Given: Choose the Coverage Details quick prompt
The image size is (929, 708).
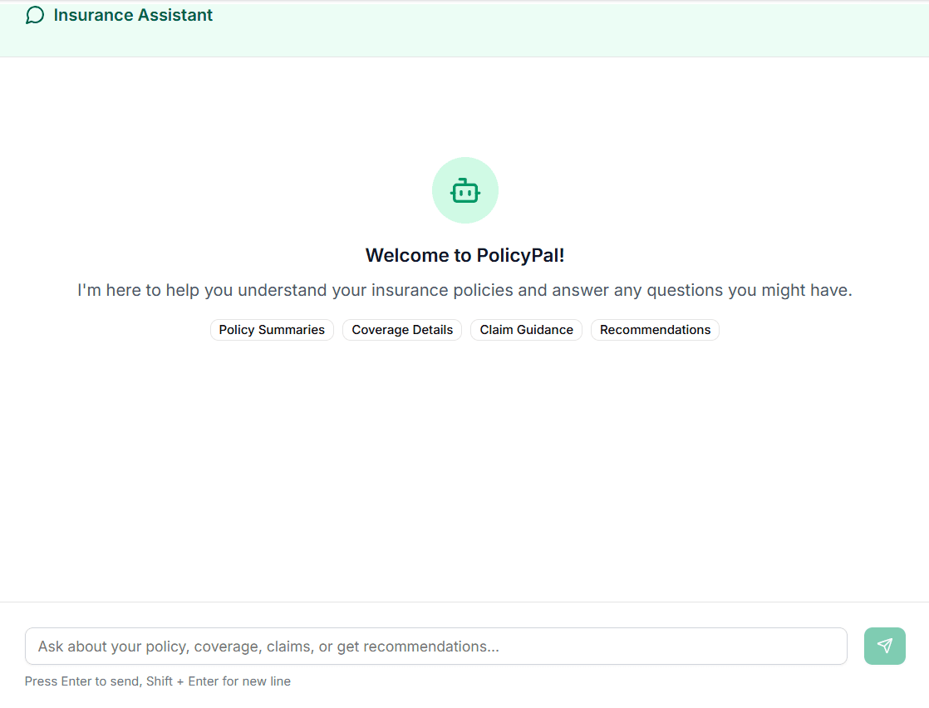Looking at the screenshot, I should click(x=401, y=330).
